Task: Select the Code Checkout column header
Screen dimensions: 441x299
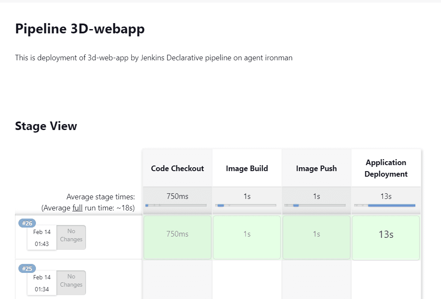Action: (x=177, y=168)
